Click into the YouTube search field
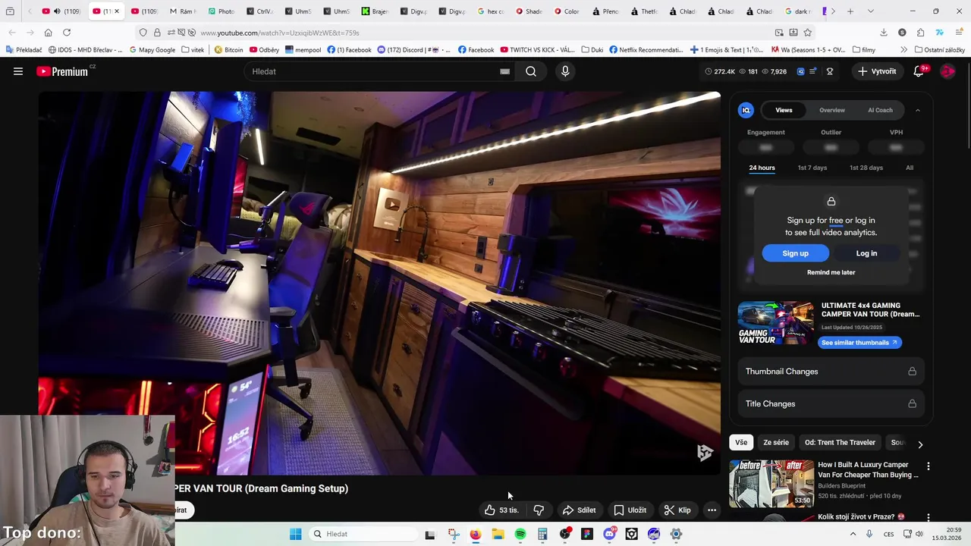 372,71
